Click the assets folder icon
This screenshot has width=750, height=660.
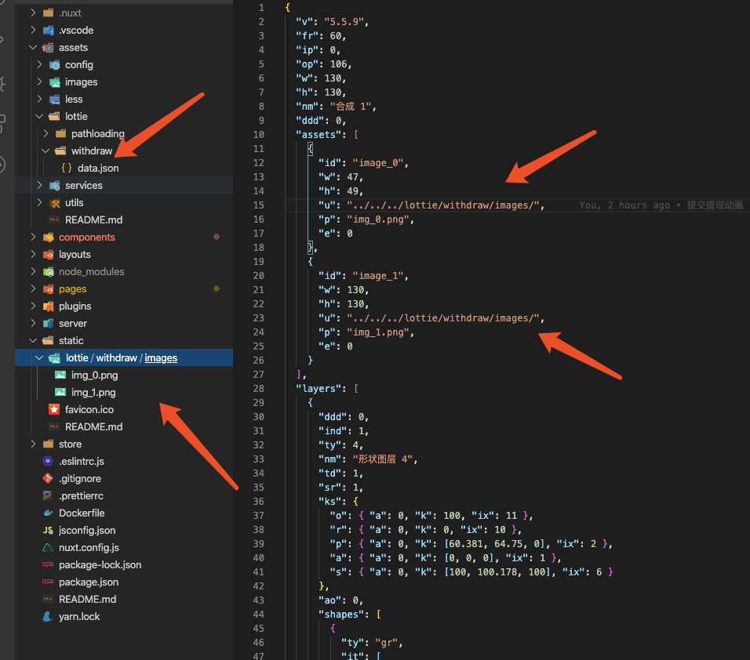pos(48,47)
